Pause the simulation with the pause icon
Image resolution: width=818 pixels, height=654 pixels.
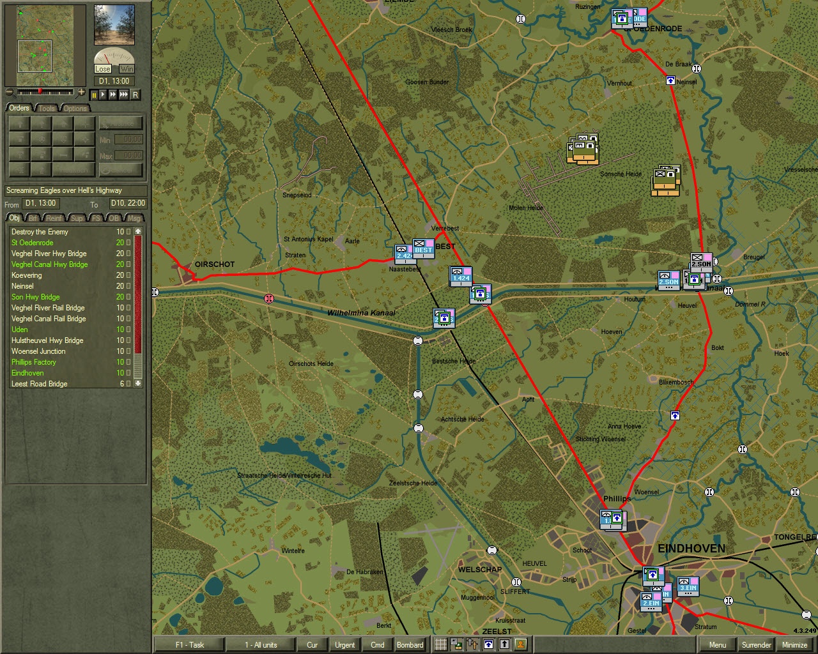click(x=93, y=95)
